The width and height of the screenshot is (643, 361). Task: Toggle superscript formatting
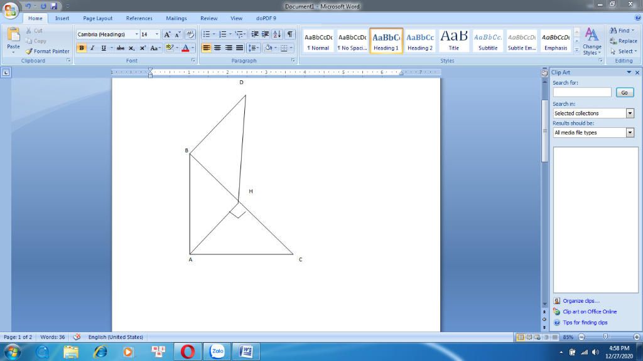tap(143, 48)
